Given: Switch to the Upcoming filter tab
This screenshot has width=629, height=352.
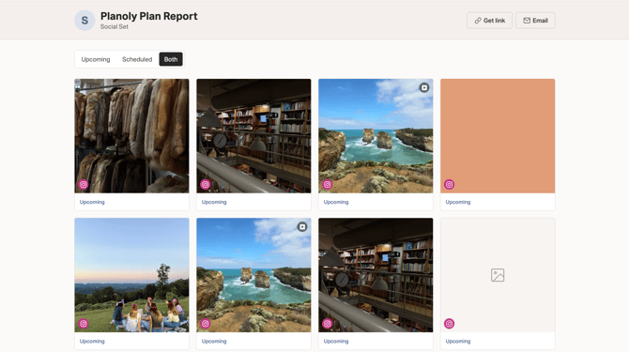Looking at the screenshot, I should [96, 59].
